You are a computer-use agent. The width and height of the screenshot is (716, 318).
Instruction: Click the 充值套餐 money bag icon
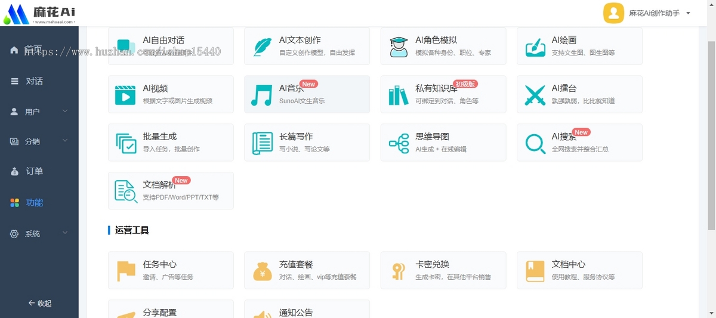click(x=262, y=271)
